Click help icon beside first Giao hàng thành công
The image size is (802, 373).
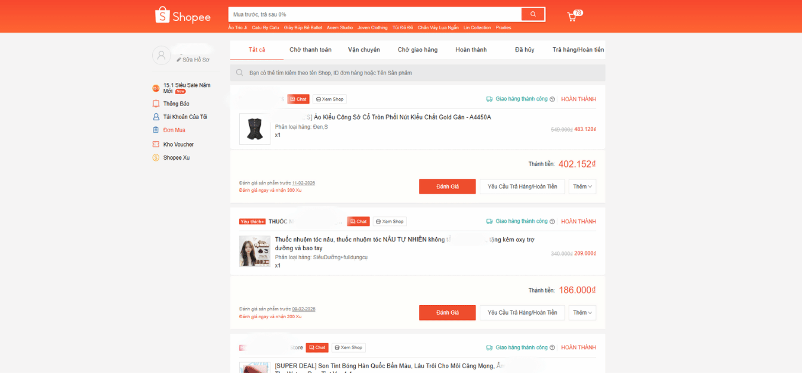click(x=552, y=100)
